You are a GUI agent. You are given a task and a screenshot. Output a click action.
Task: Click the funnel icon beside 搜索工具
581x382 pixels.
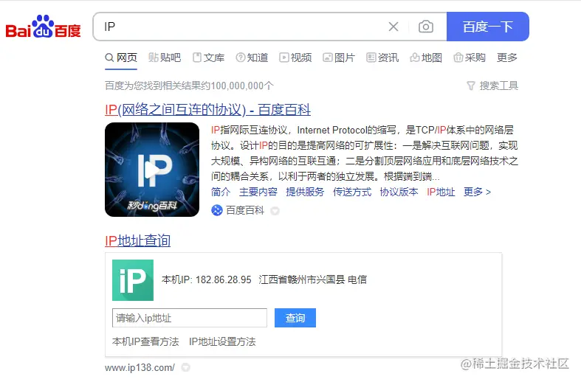[x=470, y=86]
